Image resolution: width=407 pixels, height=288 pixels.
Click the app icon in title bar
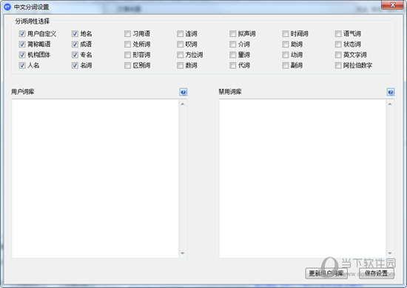(x=7, y=7)
